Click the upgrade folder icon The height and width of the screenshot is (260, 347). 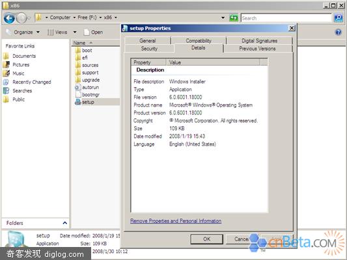(x=78, y=80)
